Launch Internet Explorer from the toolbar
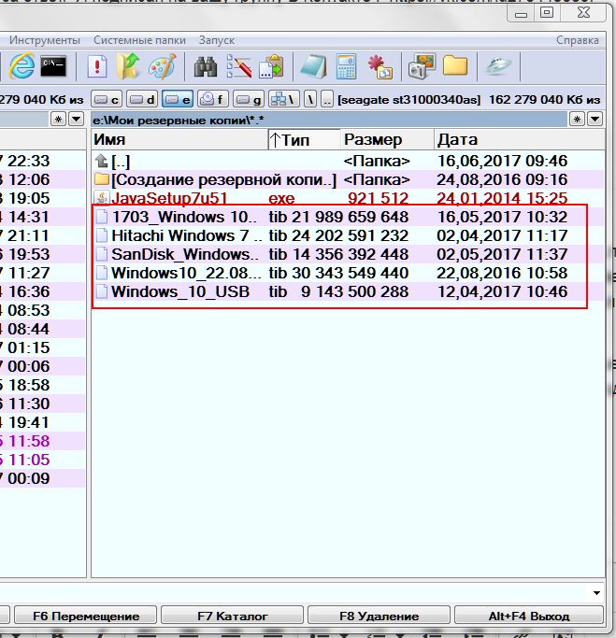 tap(21, 66)
